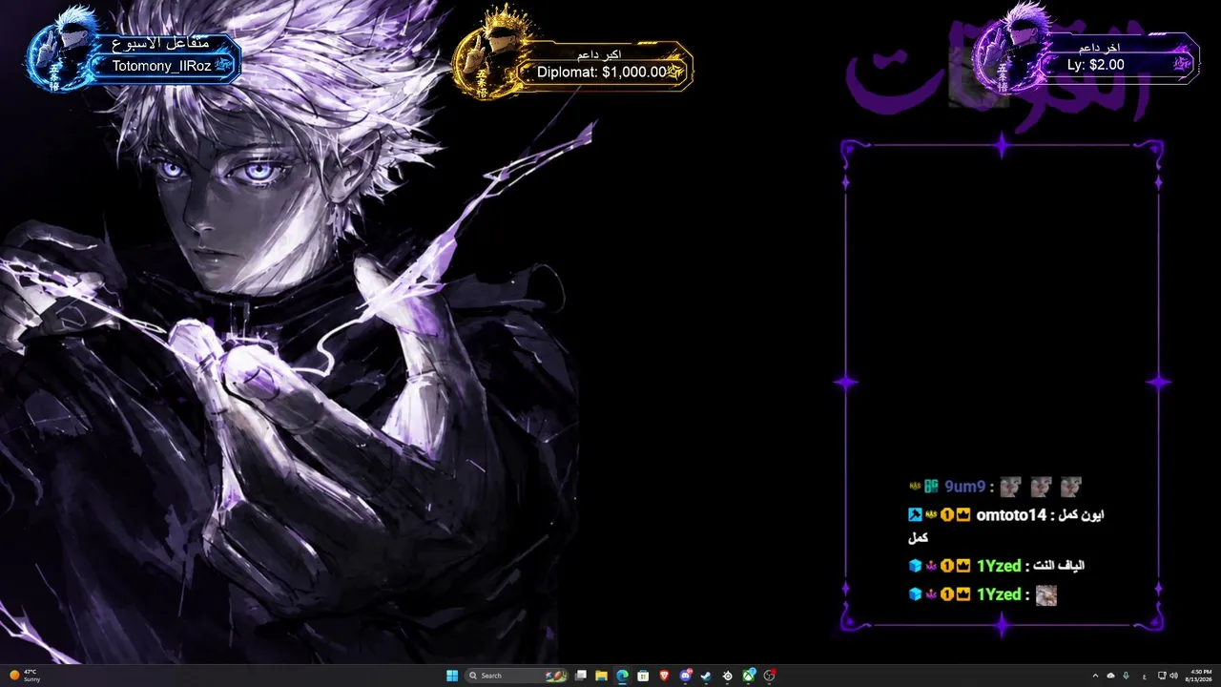Open the Xbox app from the taskbar
1221x687 pixels.
[x=749, y=676]
